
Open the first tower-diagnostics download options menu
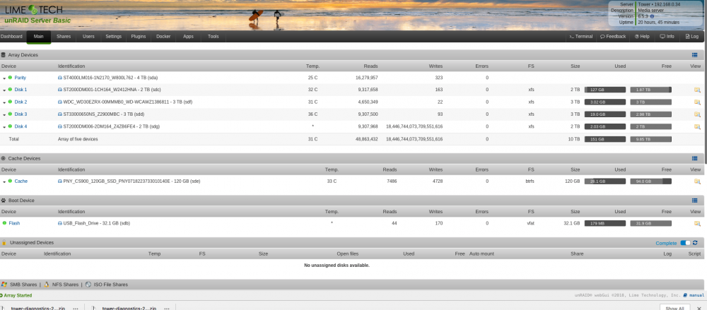point(76,309)
